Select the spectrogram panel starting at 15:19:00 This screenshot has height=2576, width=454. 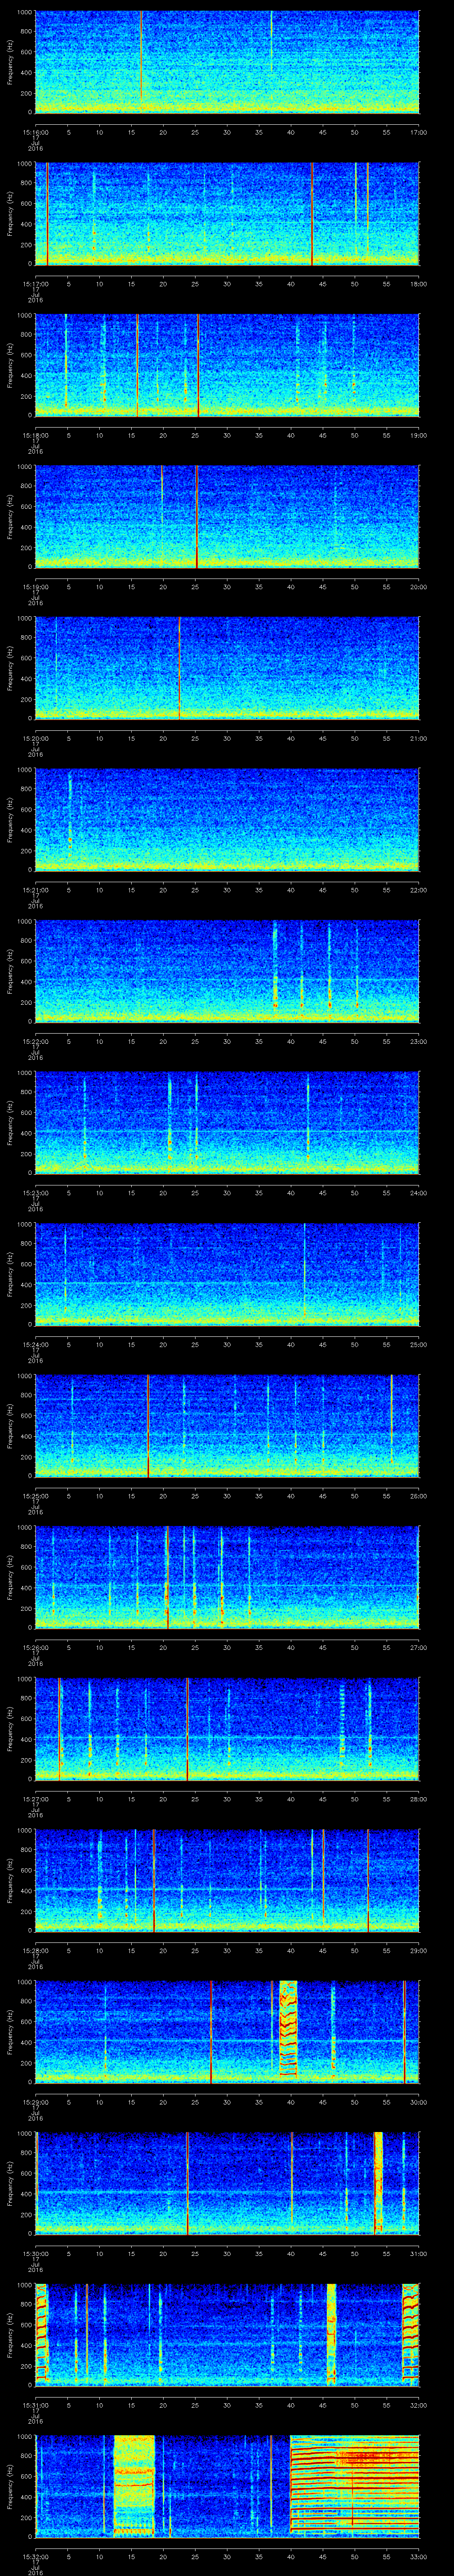[x=227, y=517]
